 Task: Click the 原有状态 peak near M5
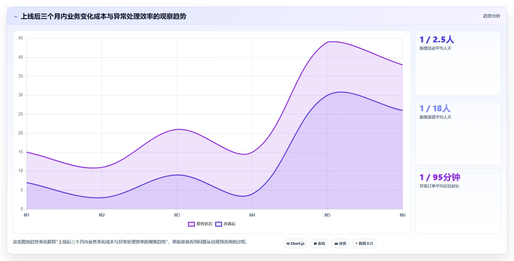327,42
